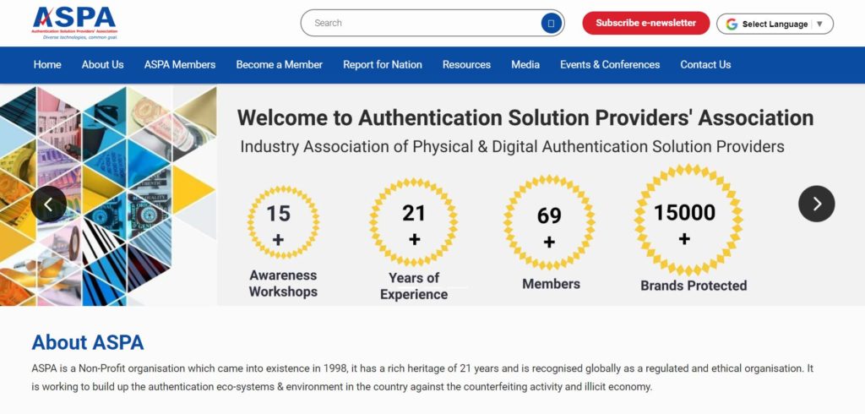Click the Google icon in language selector

coord(732,24)
